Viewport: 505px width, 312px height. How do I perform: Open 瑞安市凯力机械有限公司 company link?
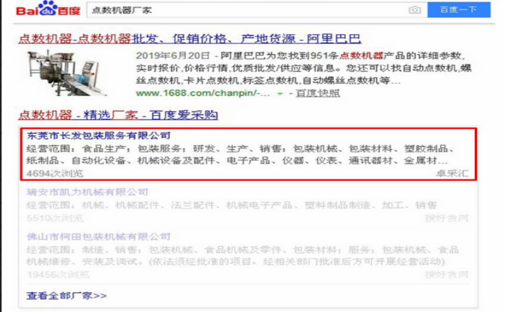coord(87,192)
